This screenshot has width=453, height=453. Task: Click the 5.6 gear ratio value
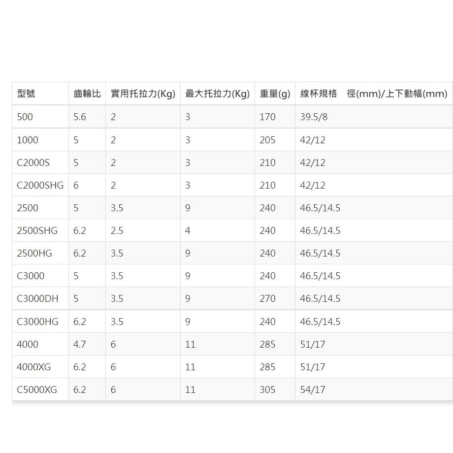tap(80, 117)
